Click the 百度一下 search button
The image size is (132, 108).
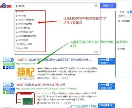(x=108, y=6)
